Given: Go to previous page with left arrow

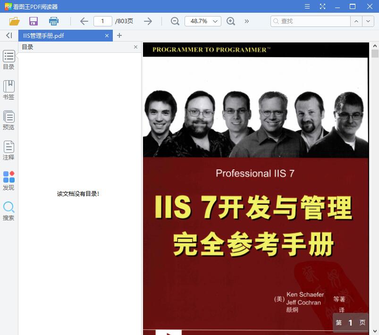Looking at the screenshot, I should point(84,21).
